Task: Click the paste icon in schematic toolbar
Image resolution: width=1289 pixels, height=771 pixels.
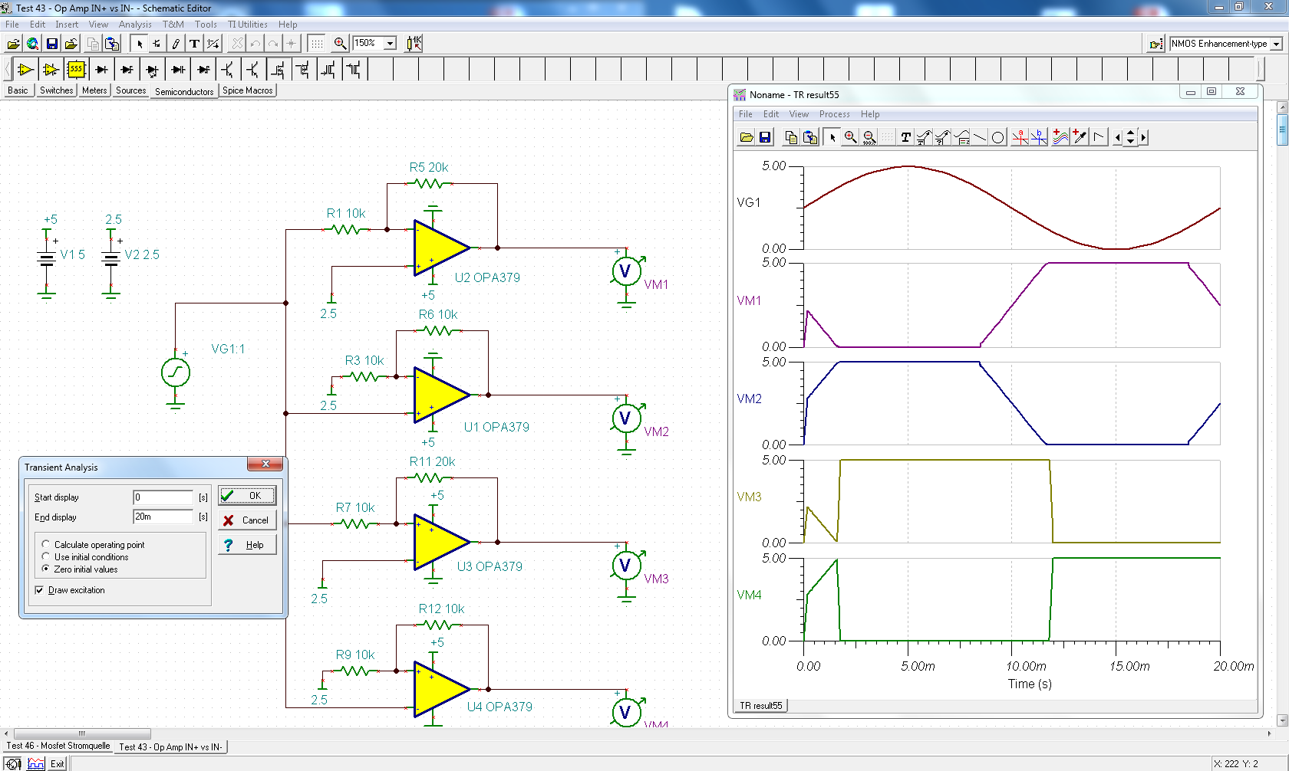Action: pyautogui.click(x=112, y=44)
